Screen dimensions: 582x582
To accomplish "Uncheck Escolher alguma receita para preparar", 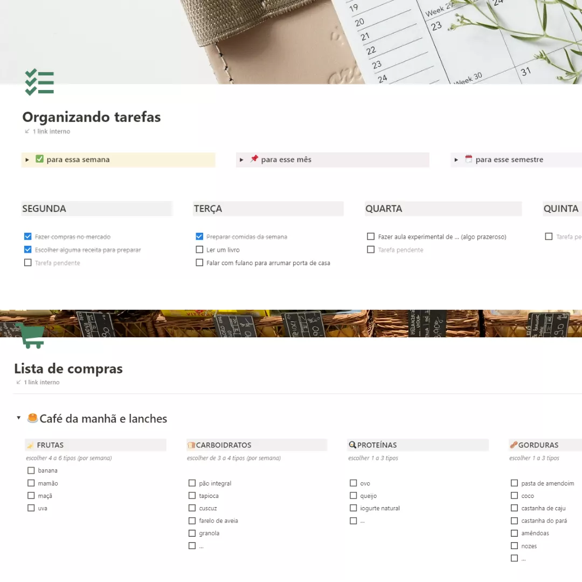I will pyautogui.click(x=28, y=250).
